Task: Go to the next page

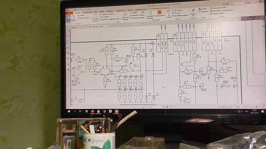Action: click(163, 107)
